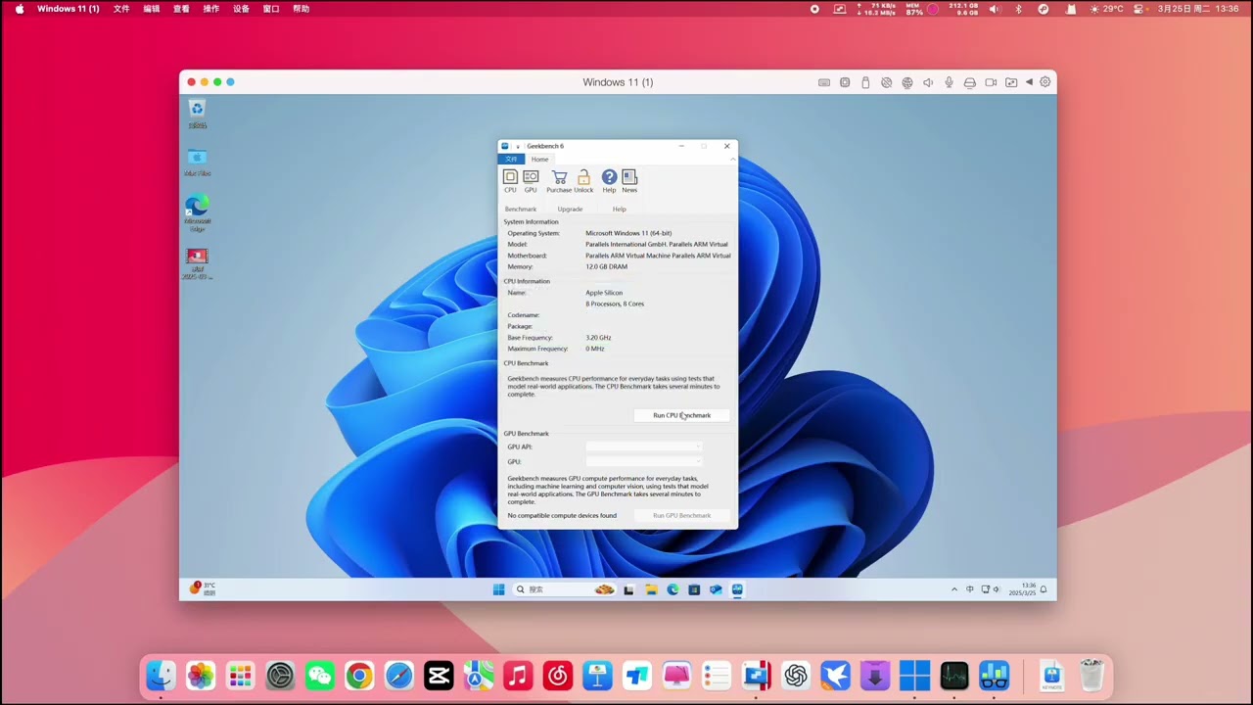Launch Microsoft Edge from the Windows desktop

click(x=198, y=213)
